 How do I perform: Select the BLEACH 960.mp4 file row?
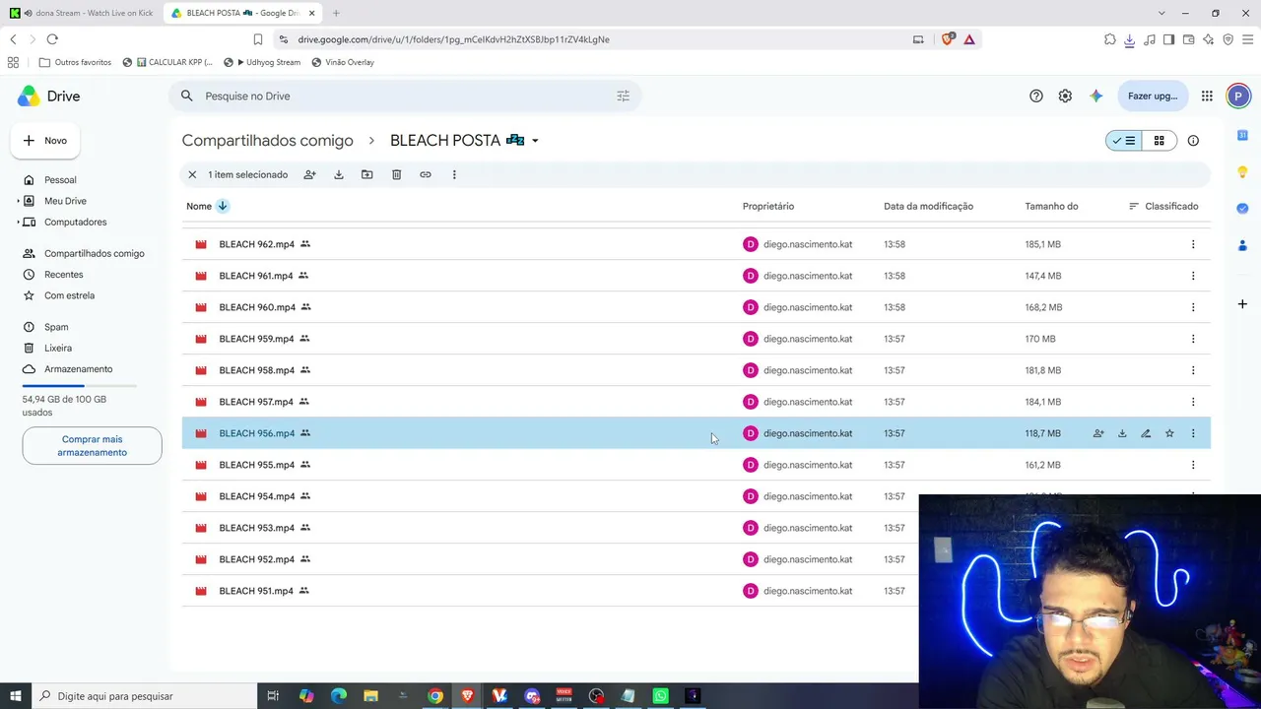(x=696, y=307)
